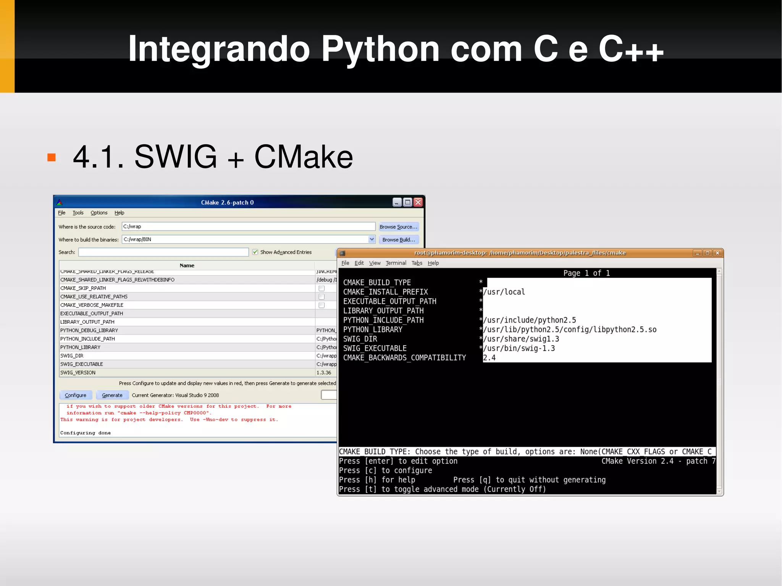Open the View menu in terminal
Screen dimensions: 782x586
point(375,263)
